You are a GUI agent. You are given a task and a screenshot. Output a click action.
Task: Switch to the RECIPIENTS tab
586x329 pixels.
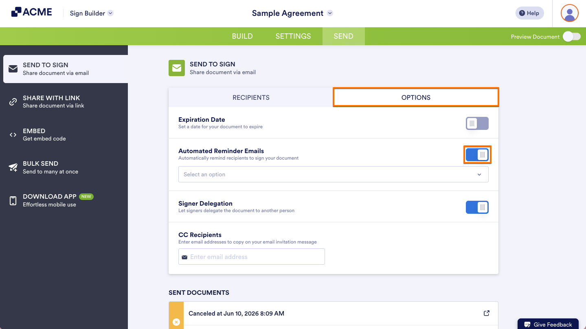point(251,97)
